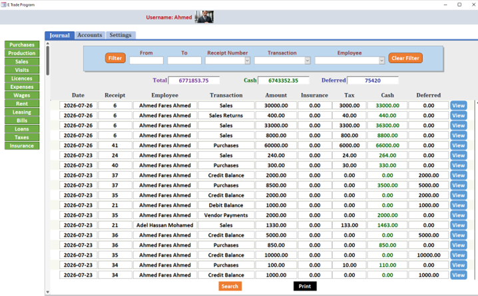Image resolution: width=478 pixels, height=296 pixels.
Task: View the Purchases row with amount 60000.00
Action: [x=459, y=146]
